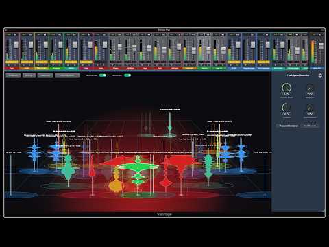Click the yellow-labeled channel's name strip

42,68
